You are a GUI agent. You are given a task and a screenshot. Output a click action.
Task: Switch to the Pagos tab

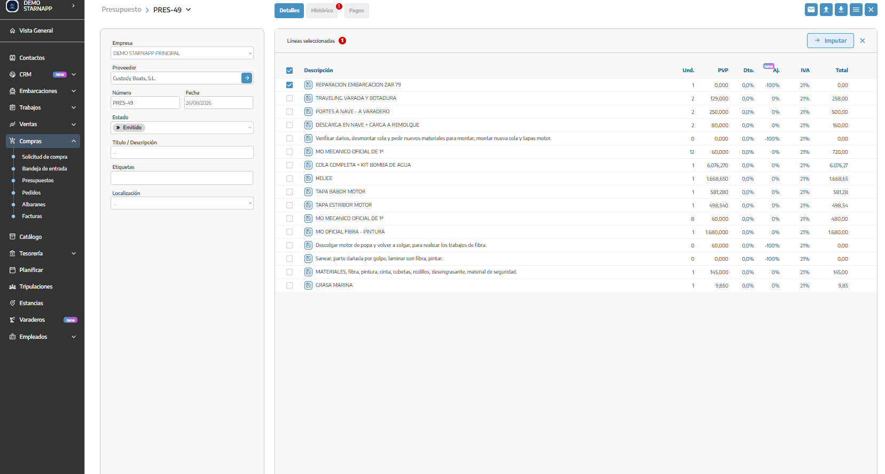point(357,11)
